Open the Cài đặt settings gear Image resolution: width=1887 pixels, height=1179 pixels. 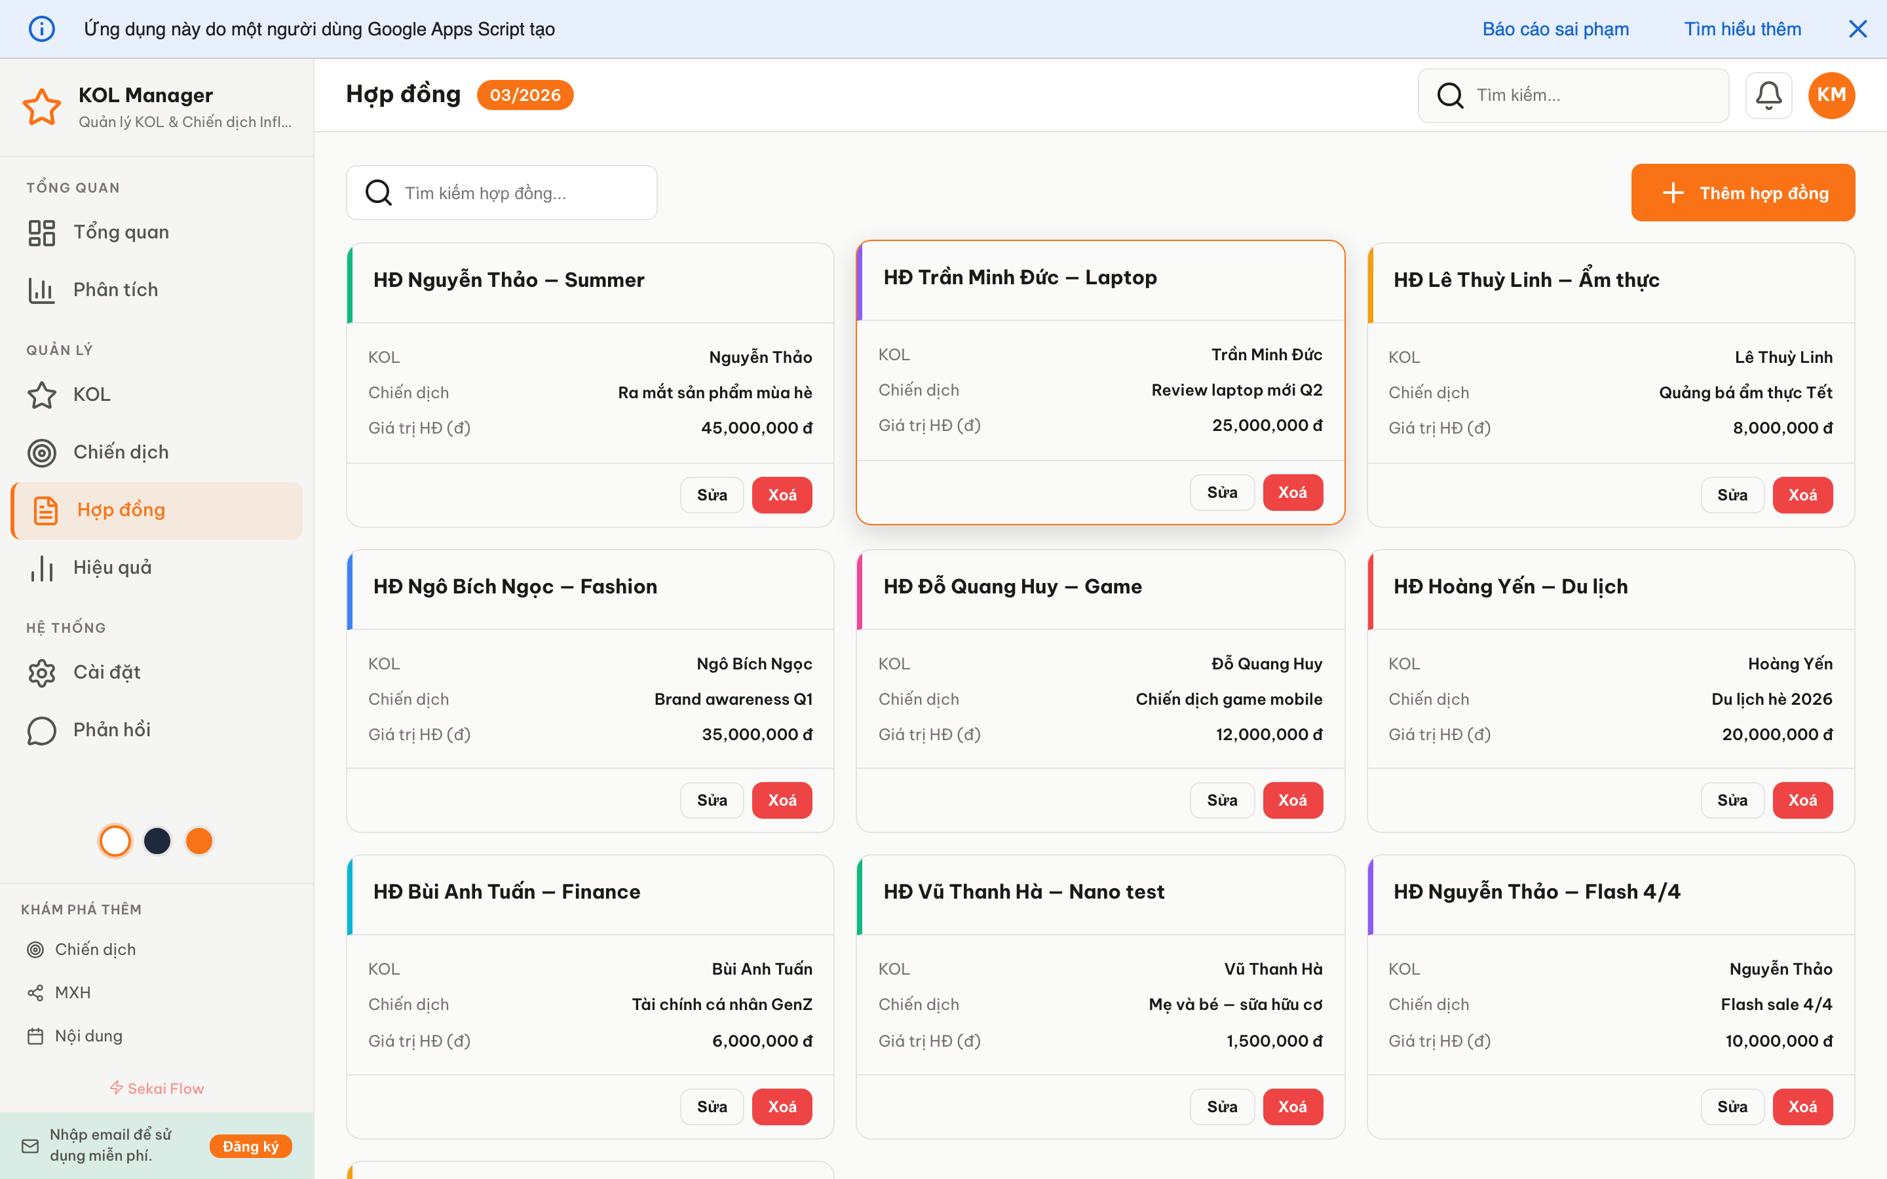(x=41, y=672)
